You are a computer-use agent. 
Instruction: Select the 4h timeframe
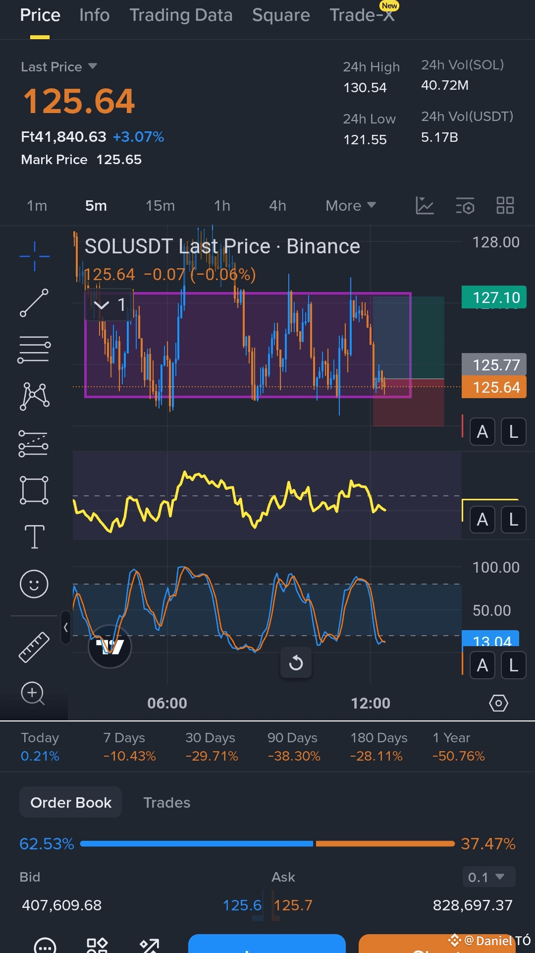pyautogui.click(x=277, y=206)
